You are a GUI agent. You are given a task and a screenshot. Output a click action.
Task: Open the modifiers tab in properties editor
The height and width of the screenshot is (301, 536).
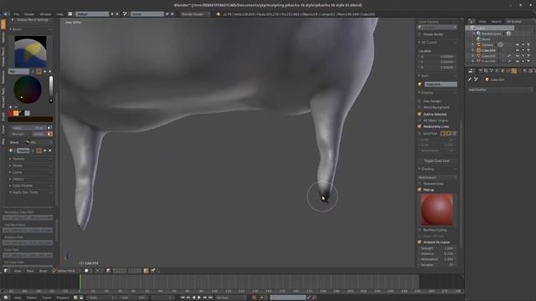[x=513, y=71]
